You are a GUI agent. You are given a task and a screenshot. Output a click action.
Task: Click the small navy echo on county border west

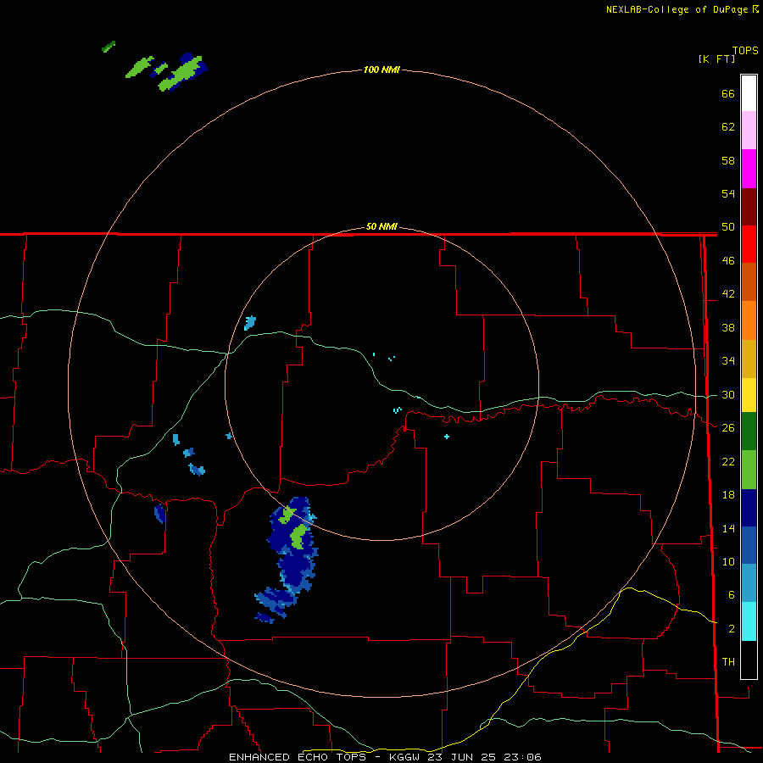point(160,514)
